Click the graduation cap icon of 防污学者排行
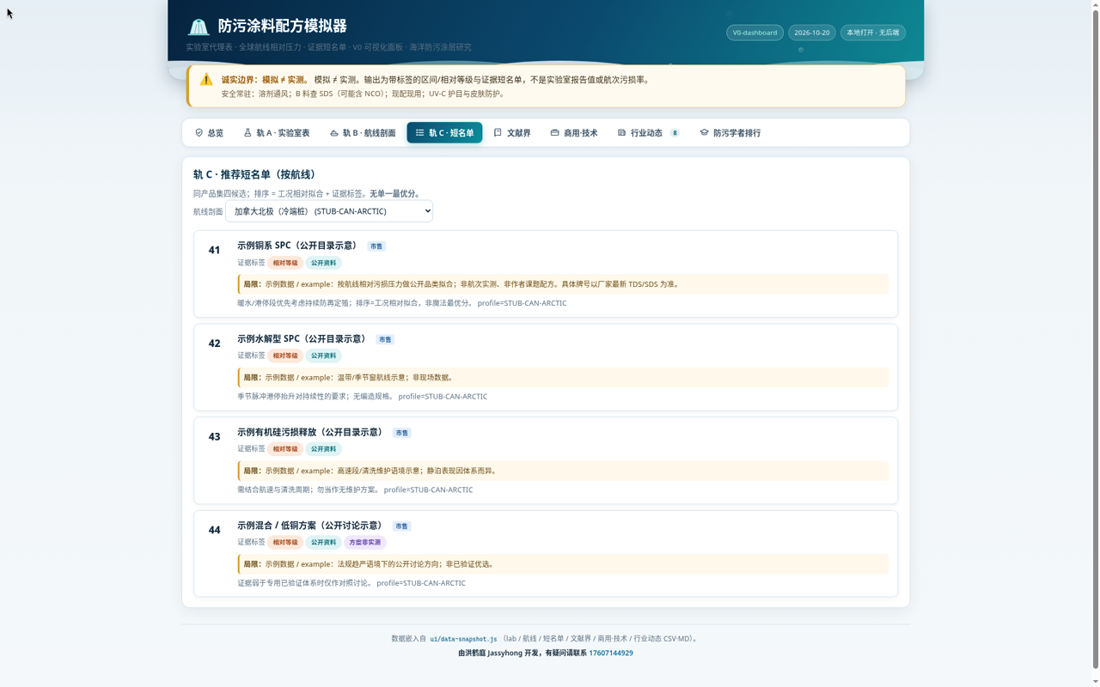Viewport: 1100px width, 687px height. tap(704, 133)
